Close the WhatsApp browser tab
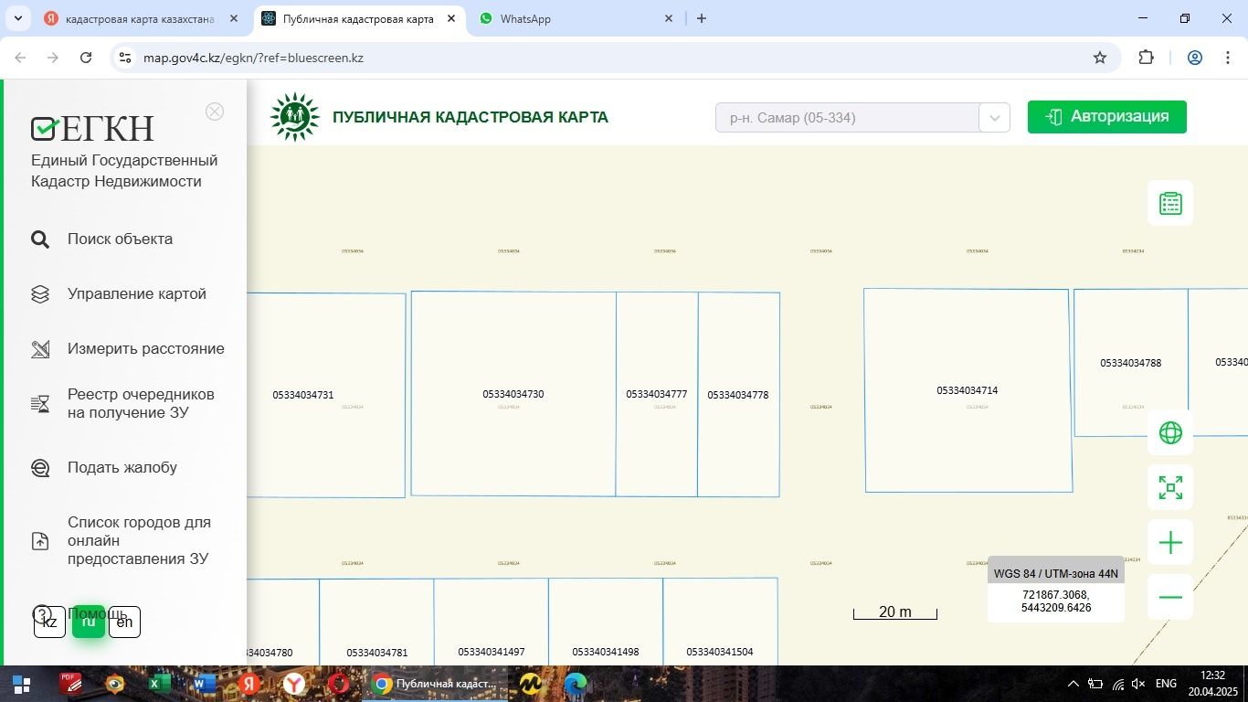Viewport: 1248px width, 702px height. coord(669,18)
